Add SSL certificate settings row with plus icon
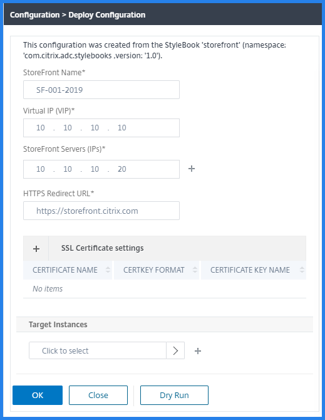 (36, 249)
